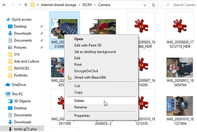Click the moto g(7) plus phone icon
The image size is (197, 132).
point(10,129)
